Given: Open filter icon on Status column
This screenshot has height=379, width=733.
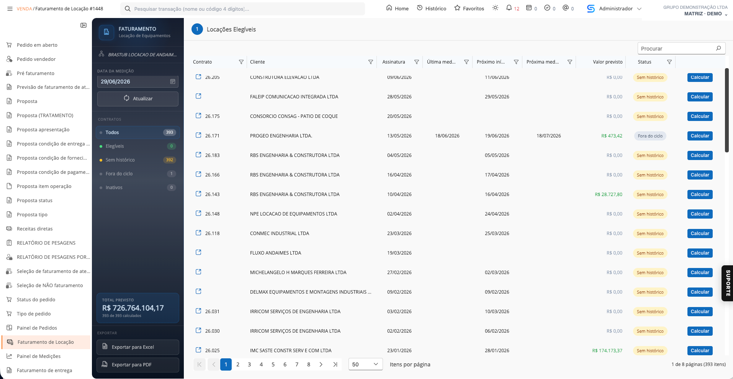Looking at the screenshot, I should coord(669,62).
